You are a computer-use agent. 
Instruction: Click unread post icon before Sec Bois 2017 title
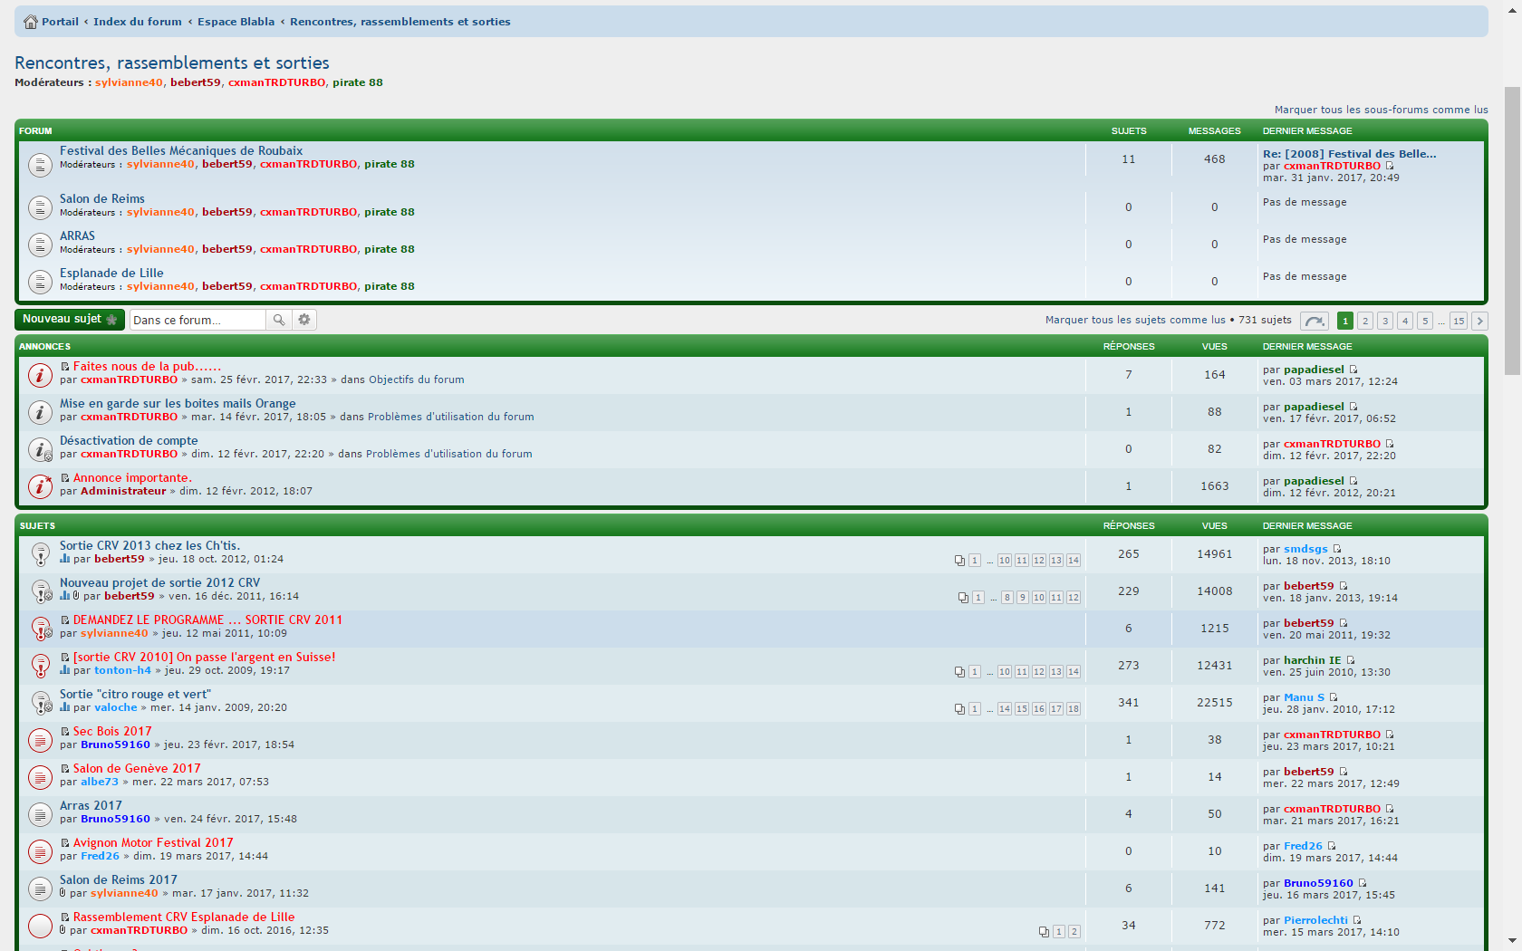(x=64, y=732)
